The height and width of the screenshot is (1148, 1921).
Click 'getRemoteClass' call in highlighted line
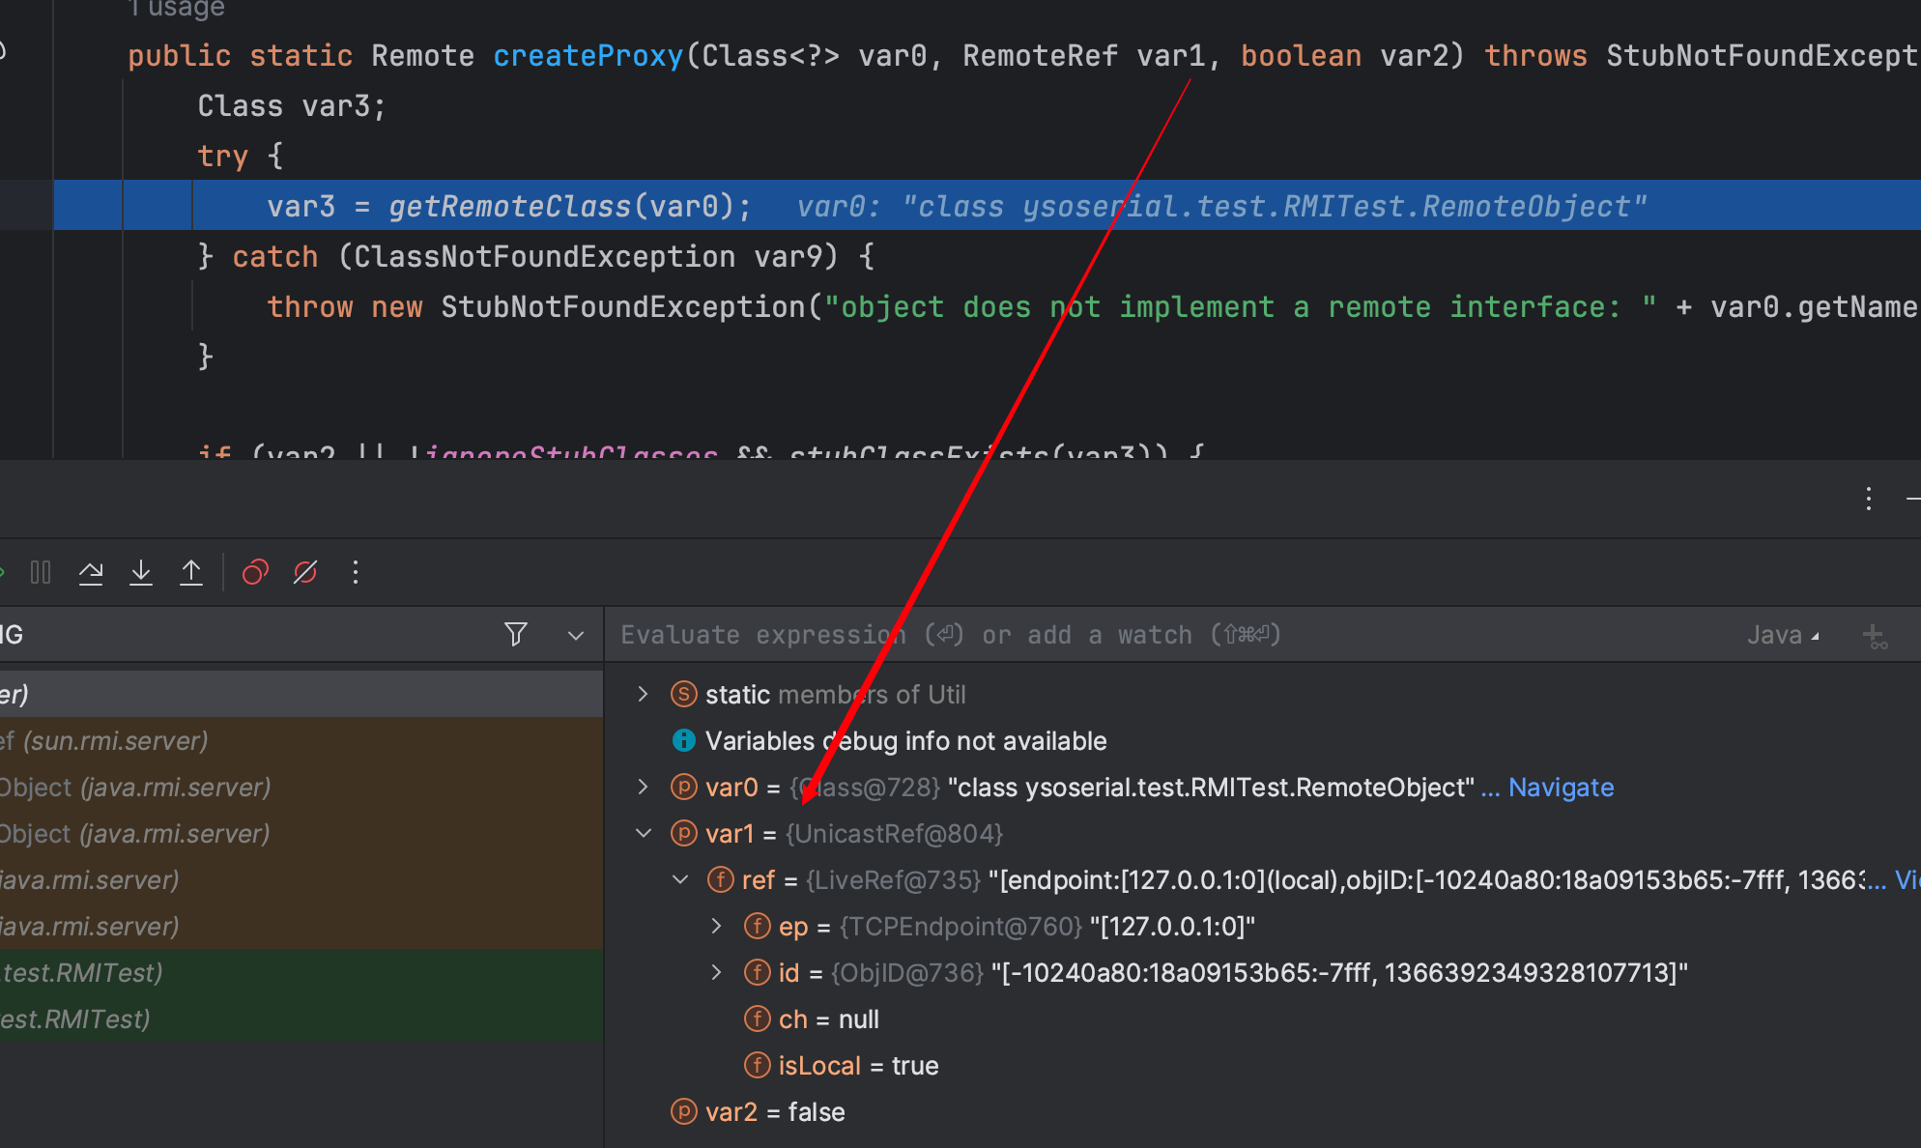(x=509, y=206)
